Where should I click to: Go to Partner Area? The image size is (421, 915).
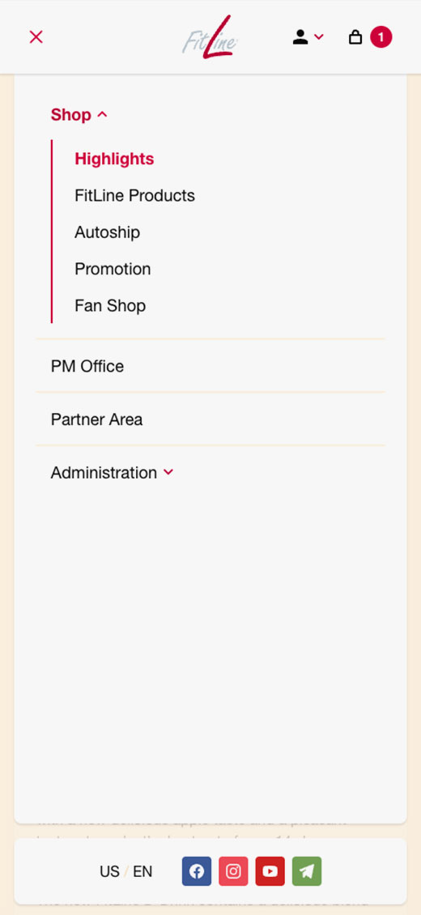tap(210, 419)
